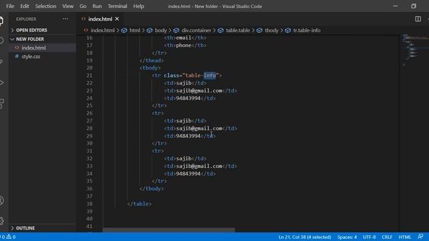Viewport: 429px width, 241px height.
Task: Open the index.html breadcrumb dropdown
Action: tap(103, 30)
